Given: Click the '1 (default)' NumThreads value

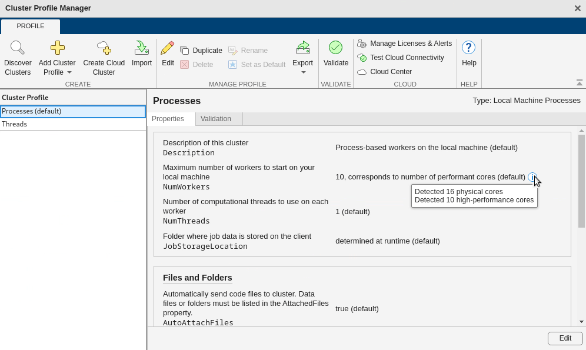Looking at the screenshot, I should [352, 212].
